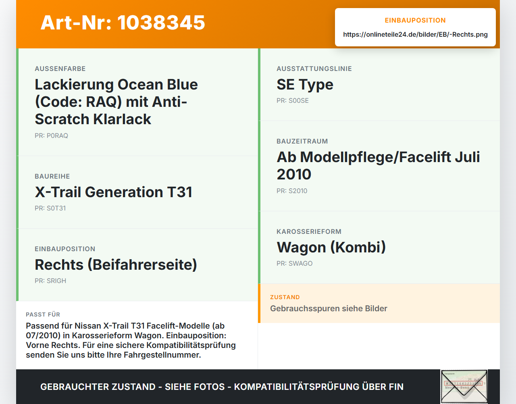Screen dimensions: 516x404
Task: Select Ab Modellpflege/Facelift Juli 2010 text
Action: click(378, 166)
